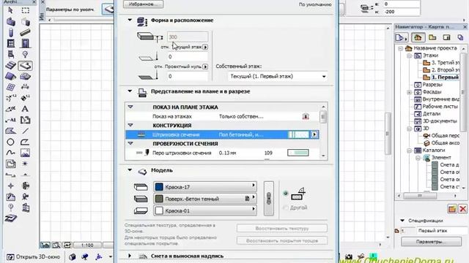Select the Lamp tool in the toolbox
This screenshot has height=263, width=469.
point(25,54)
